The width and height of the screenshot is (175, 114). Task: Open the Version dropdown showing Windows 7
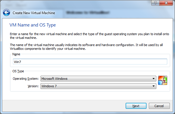coord(98,86)
